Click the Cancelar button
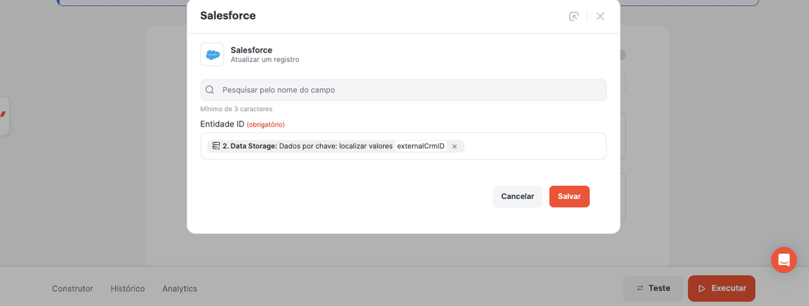The width and height of the screenshot is (809, 306). [518, 196]
